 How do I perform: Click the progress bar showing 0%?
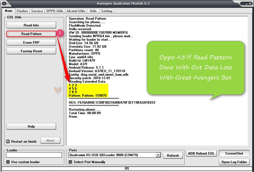(127, 169)
